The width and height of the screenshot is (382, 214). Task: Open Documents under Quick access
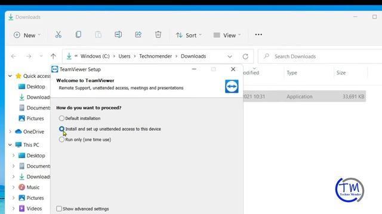click(x=35, y=108)
